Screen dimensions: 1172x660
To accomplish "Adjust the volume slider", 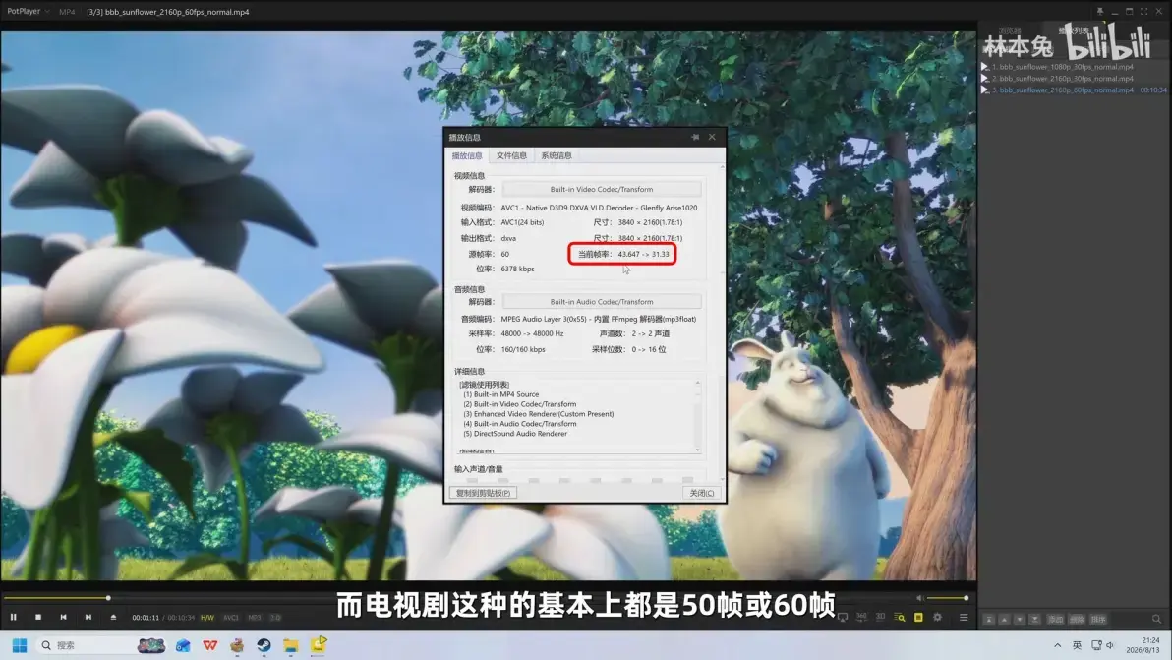I will (x=948, y=598).
